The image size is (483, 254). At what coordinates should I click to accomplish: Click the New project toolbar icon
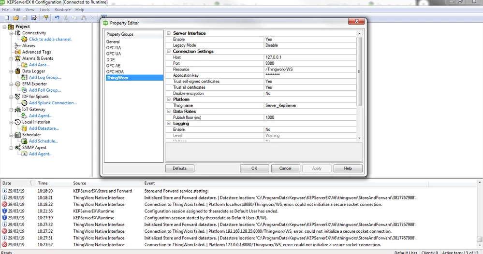pyautogui.click(x=7, y=18)
